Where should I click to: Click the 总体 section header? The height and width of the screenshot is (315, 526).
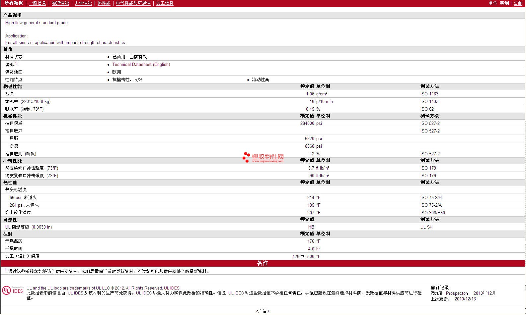pos(8,49)
